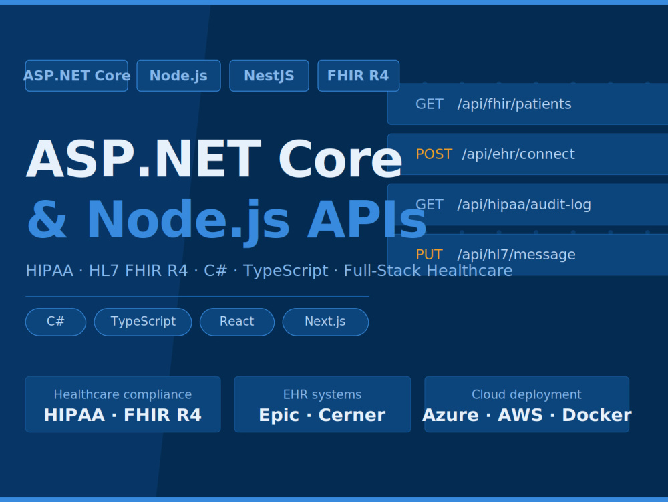The image size is (668, 502).
Task: Click the orange PUT method label
Action: pos(429,255)
